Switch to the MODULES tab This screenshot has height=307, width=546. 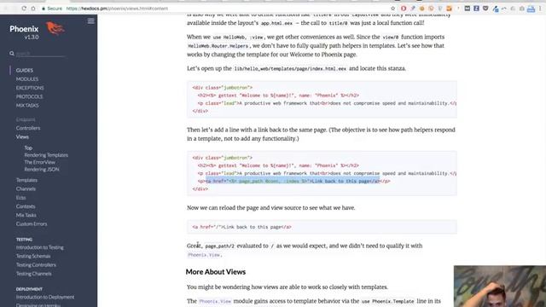tap(27, 79)
